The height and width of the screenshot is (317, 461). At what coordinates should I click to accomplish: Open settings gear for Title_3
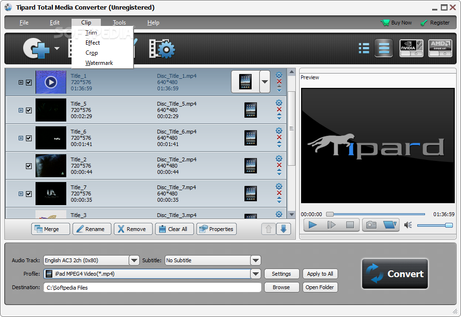tap(279, 214)
